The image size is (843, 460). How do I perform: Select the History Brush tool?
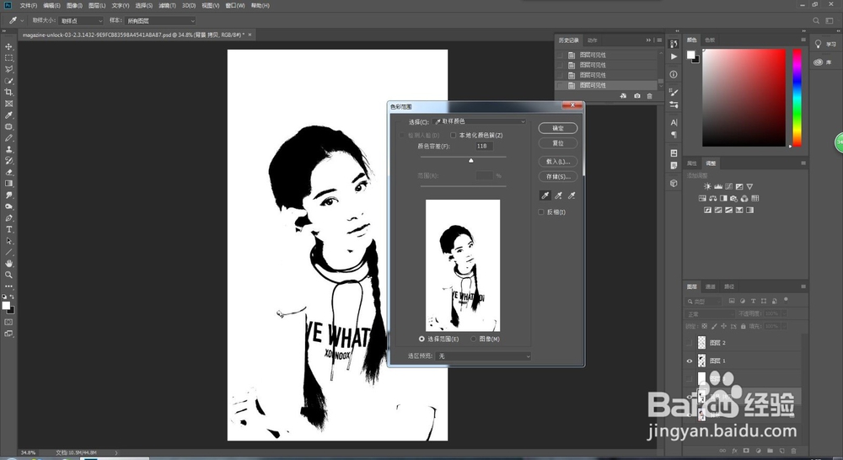tap(8, 161)
